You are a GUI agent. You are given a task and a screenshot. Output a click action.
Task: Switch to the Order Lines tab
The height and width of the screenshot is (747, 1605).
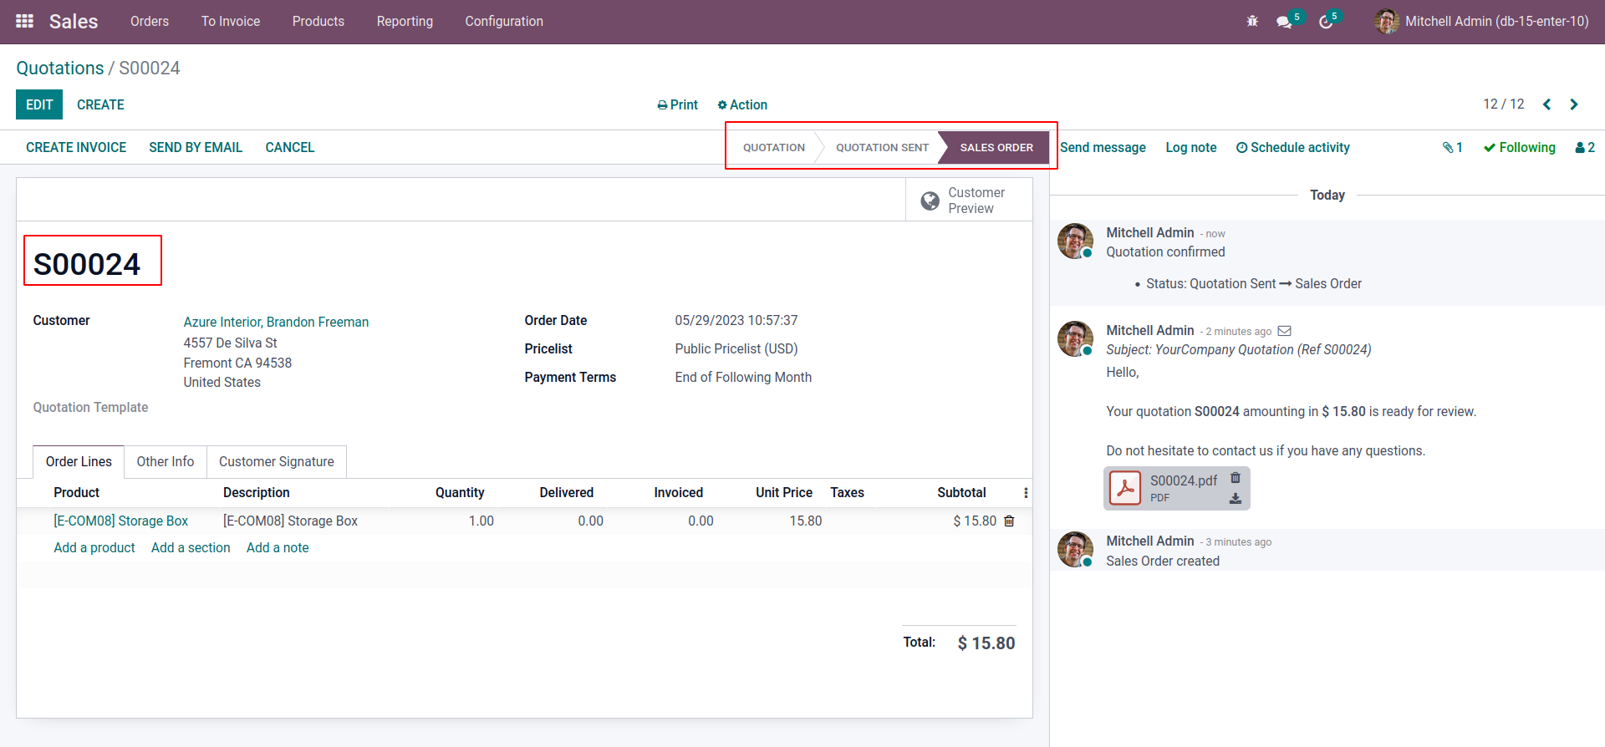coord(79,462)
